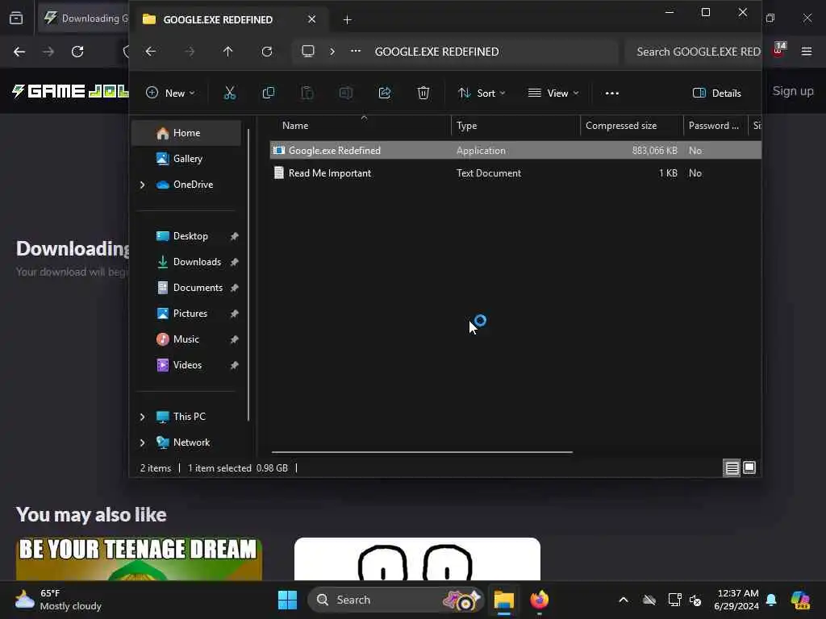Click the taskbar Search box

click(395, 600)
